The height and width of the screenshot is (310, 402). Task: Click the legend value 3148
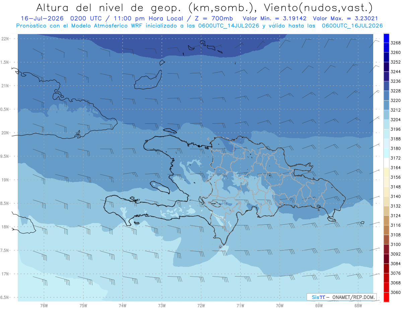click(395, 187)
